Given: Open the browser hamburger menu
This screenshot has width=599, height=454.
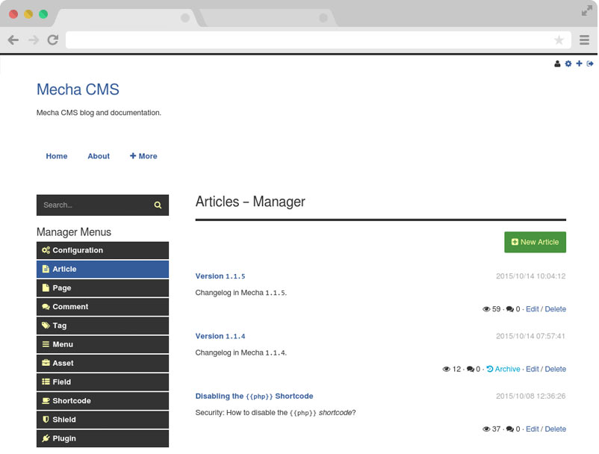Looking at the screenshot, I should tap(584, 40).
